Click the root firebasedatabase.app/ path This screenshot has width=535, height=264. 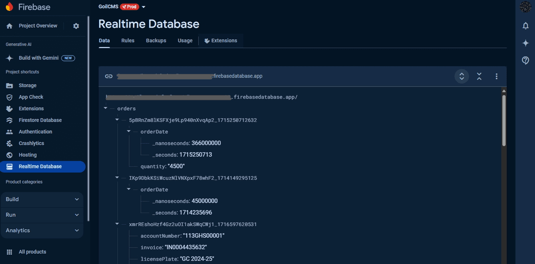(x=202, y=97)
